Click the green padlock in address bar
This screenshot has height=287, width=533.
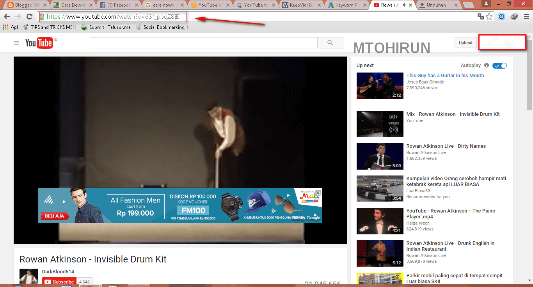click(x=42, y=17)
